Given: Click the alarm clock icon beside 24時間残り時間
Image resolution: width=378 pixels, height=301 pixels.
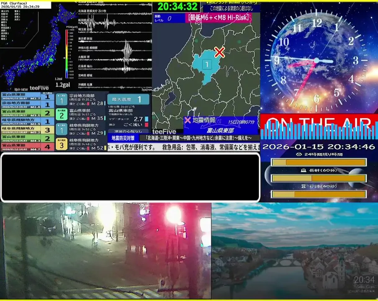Looking at the screenshot, I should pyautogui.click(x=299, y=154).
